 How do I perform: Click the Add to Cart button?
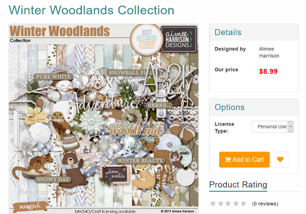click(x=244, y=159)
